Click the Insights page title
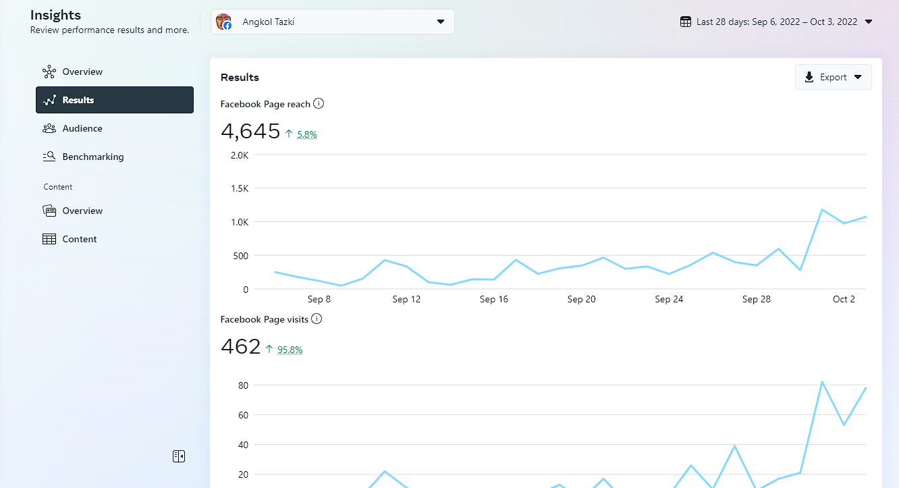 point(55,15)
